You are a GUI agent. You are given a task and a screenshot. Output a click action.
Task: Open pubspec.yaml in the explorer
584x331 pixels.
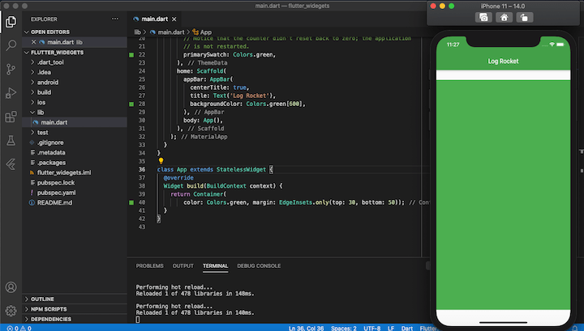pyautogui.click(x=56, y=193)
